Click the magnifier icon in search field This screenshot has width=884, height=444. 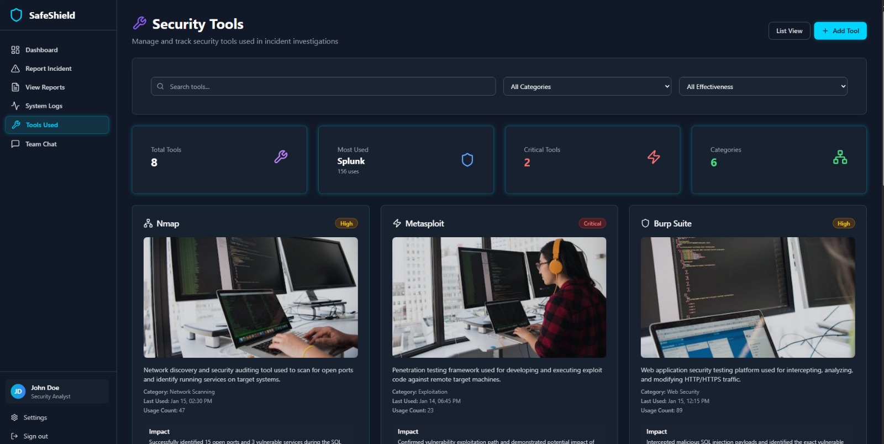click(160, 86)
